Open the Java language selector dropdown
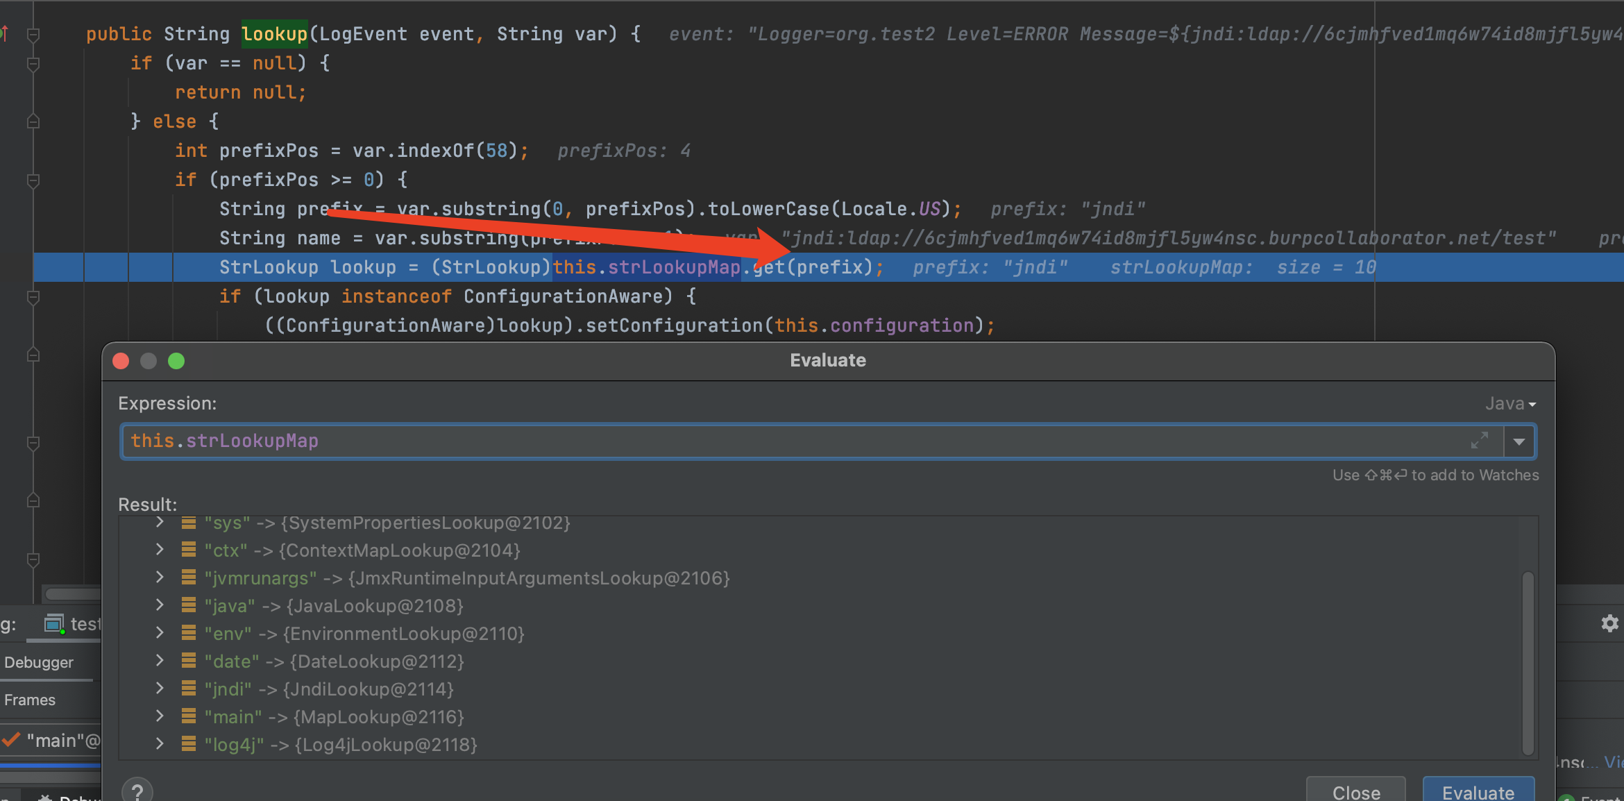 click(1511, 403)
